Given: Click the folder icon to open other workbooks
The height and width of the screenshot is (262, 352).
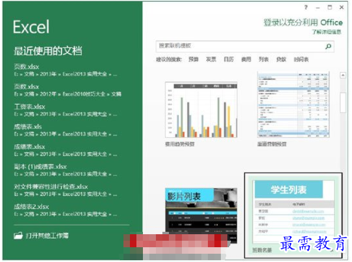Looking at the screenshot, I should (x=18, y=235).
